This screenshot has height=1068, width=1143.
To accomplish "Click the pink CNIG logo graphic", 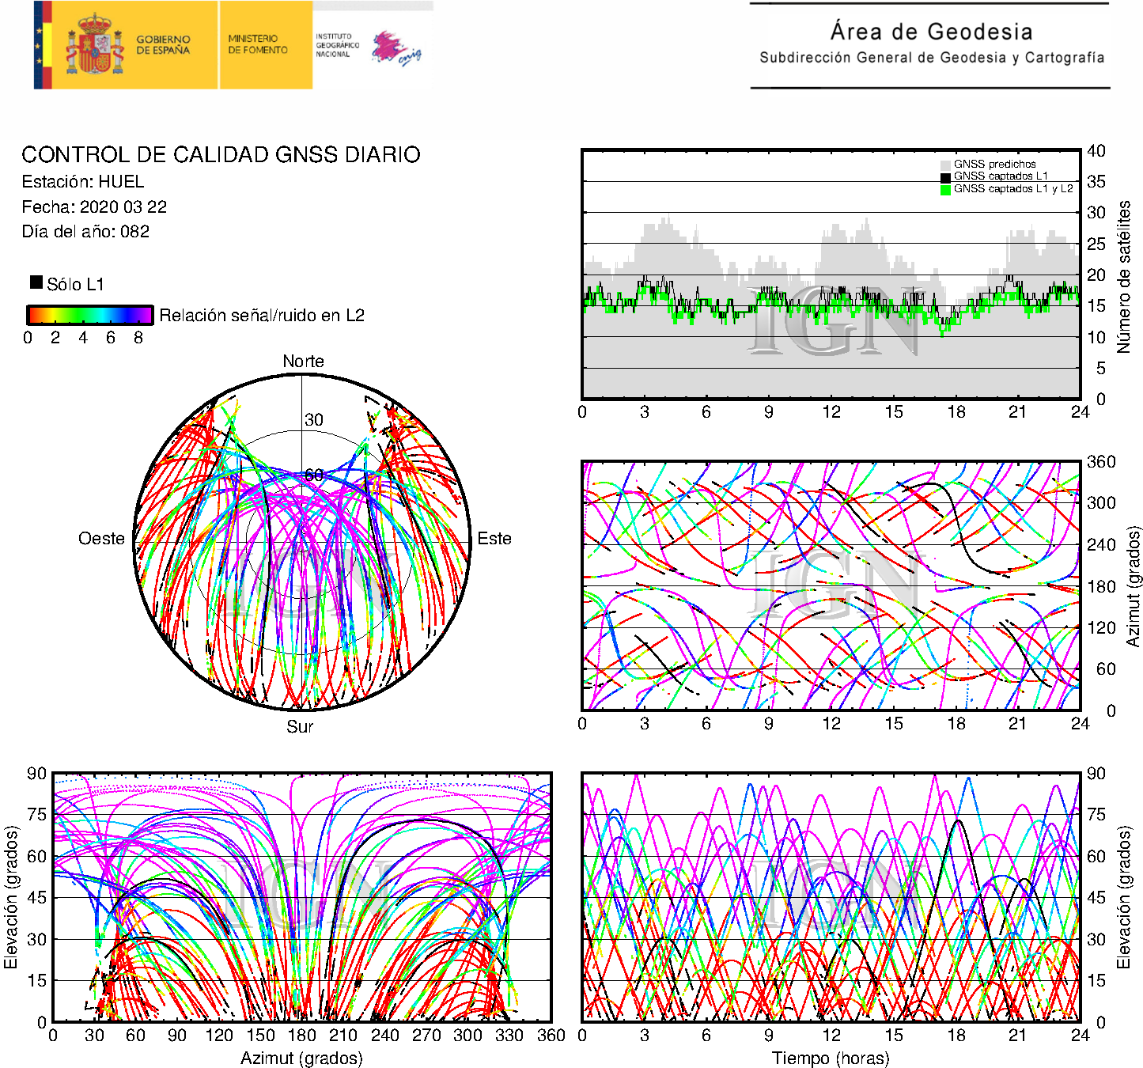I will pos(396,48).
